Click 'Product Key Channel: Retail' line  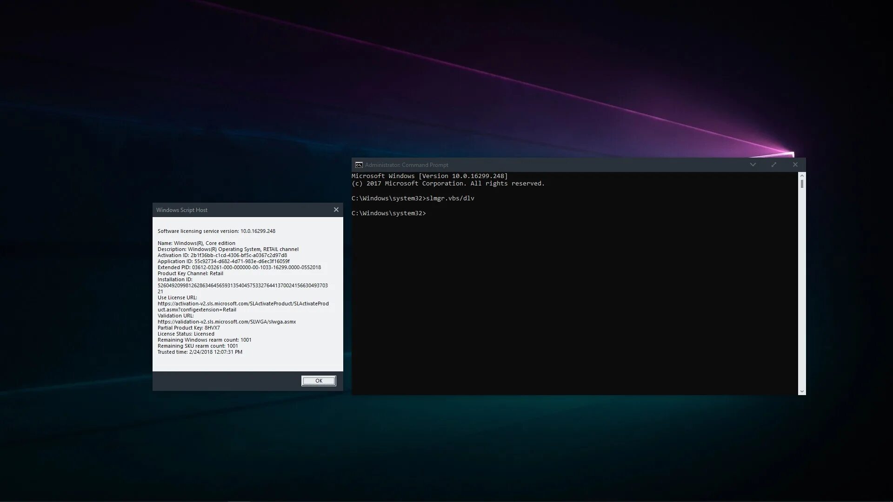click(190, 273)
